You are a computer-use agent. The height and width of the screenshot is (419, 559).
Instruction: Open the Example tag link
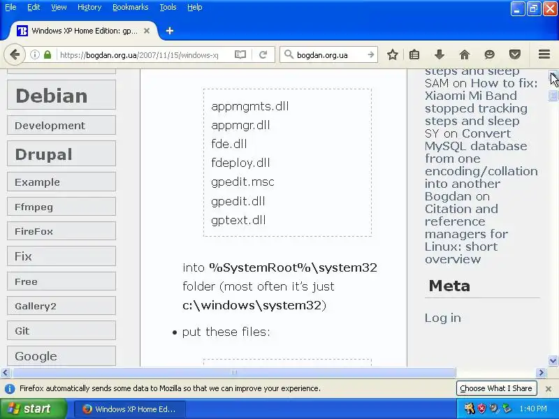(61, 182)
